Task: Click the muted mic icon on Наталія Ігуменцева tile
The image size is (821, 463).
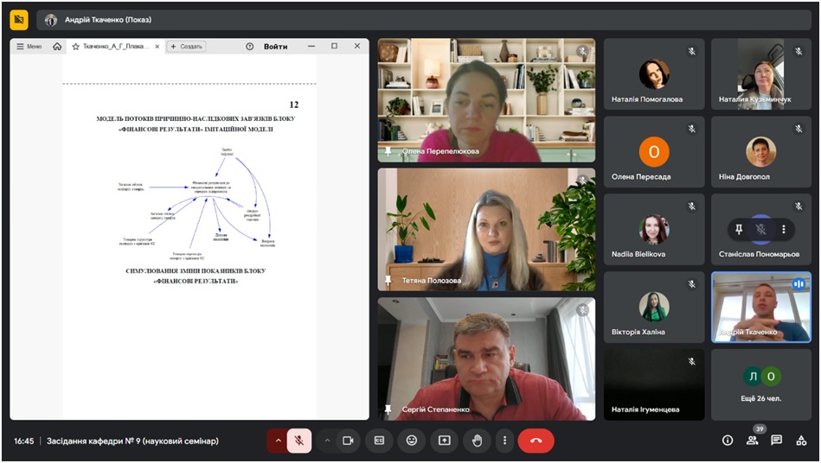Action: tap(692, 361)
